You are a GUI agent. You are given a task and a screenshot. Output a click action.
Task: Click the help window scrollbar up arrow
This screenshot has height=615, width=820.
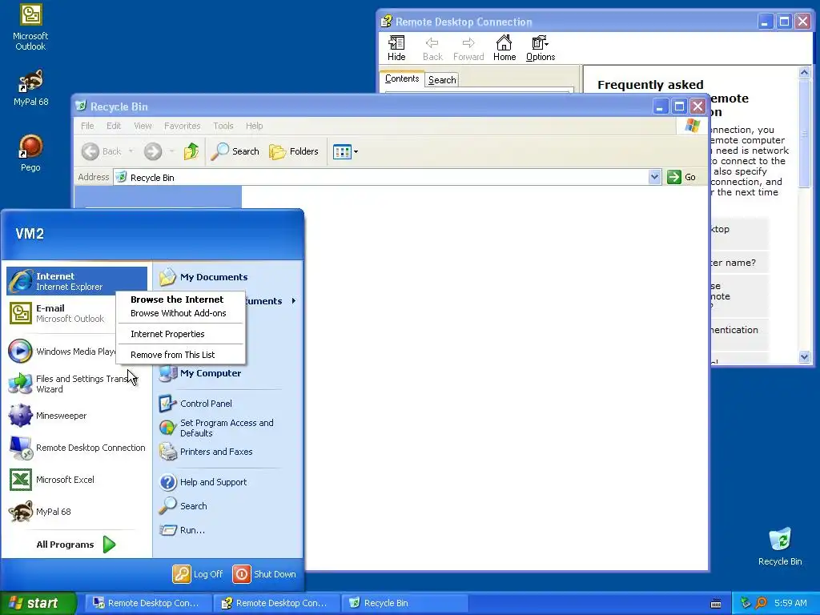click(x=804, y=73)
